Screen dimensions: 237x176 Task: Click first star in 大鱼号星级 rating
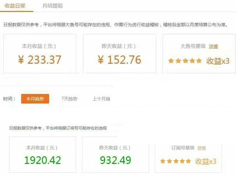click(x=171, y=61)
